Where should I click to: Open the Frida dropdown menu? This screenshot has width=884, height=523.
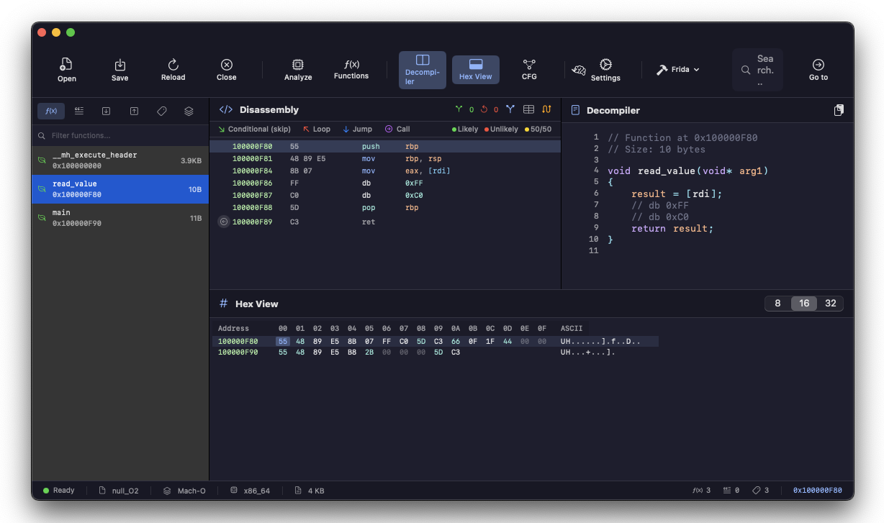coord(677,69)
